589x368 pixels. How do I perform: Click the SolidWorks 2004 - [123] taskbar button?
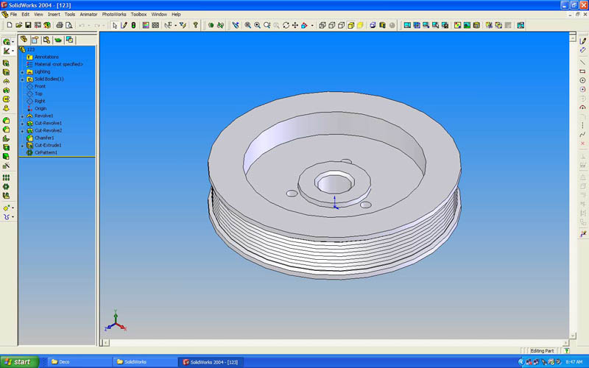tap(211, 362)
